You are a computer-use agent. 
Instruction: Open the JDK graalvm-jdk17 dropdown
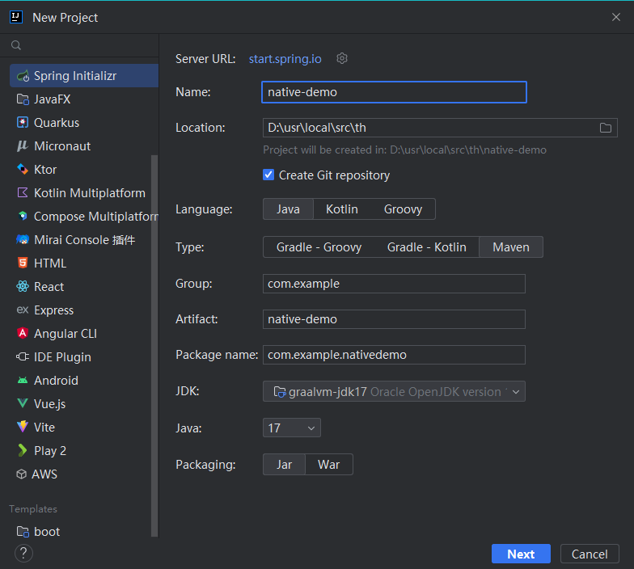tap(395, 391)
